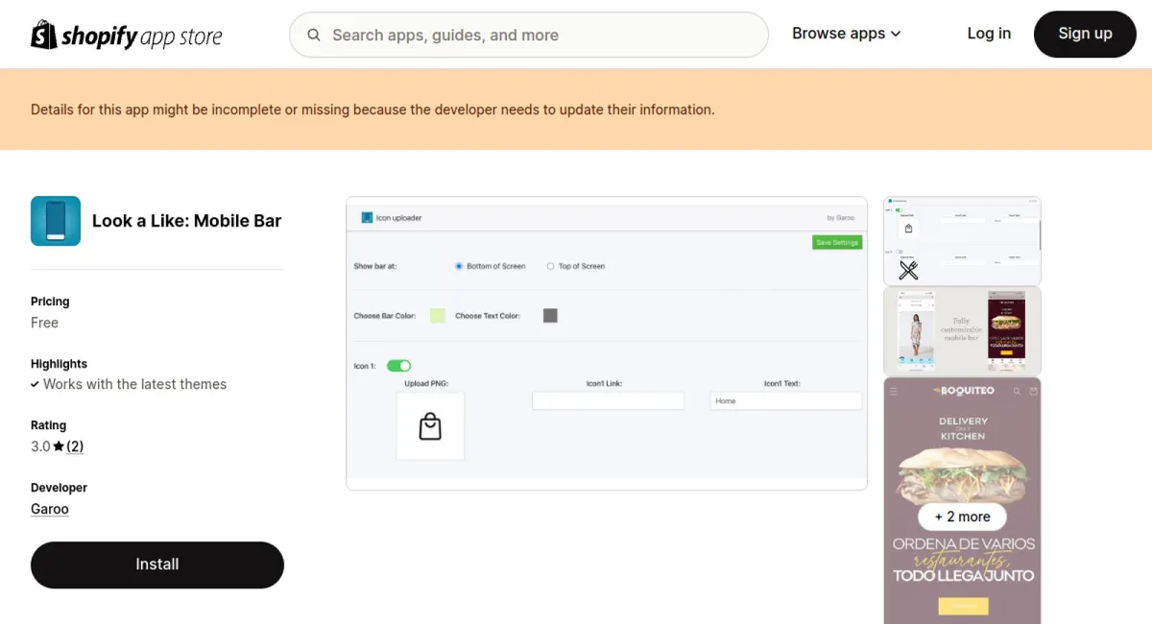Image resolution: width=1152 pixels, height=624 pixels.
Task: Click the Shopify app store logo
Action: [127, 36]
